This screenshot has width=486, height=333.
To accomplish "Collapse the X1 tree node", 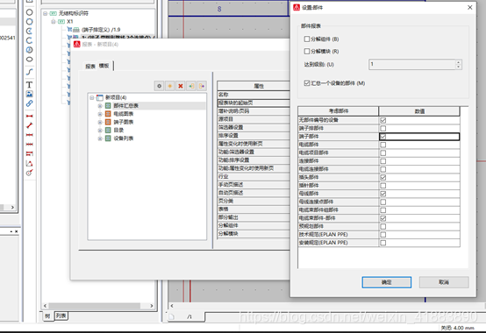I will 54,21.
